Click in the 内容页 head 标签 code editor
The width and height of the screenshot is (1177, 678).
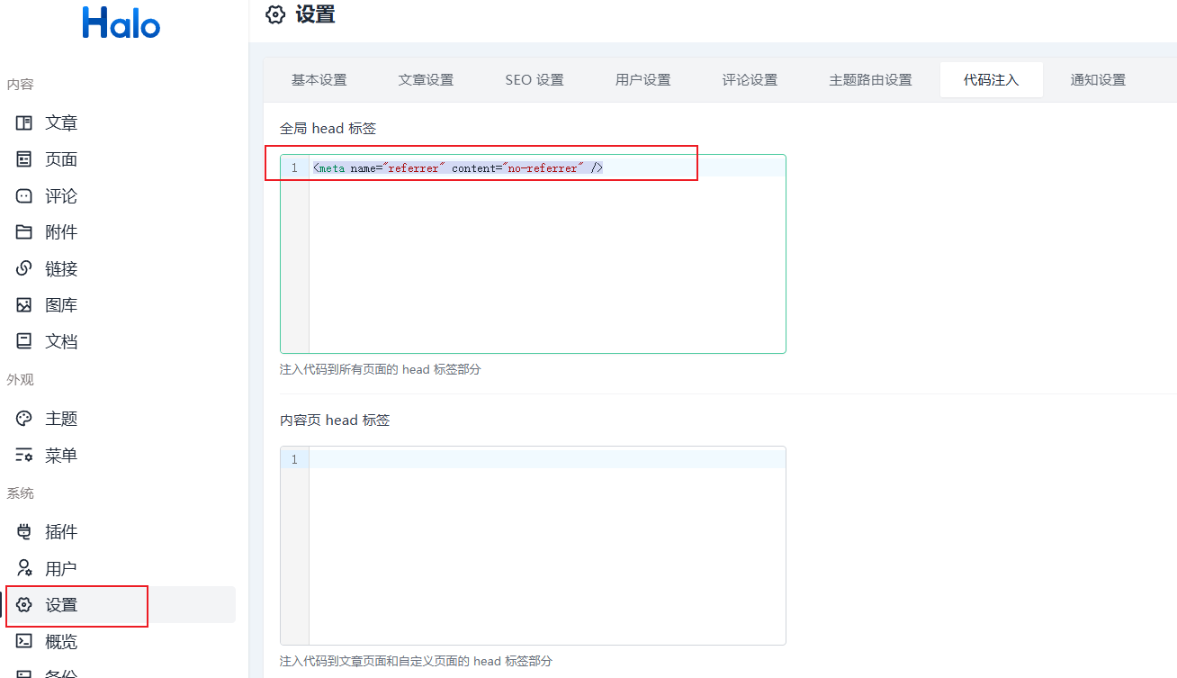533,546
